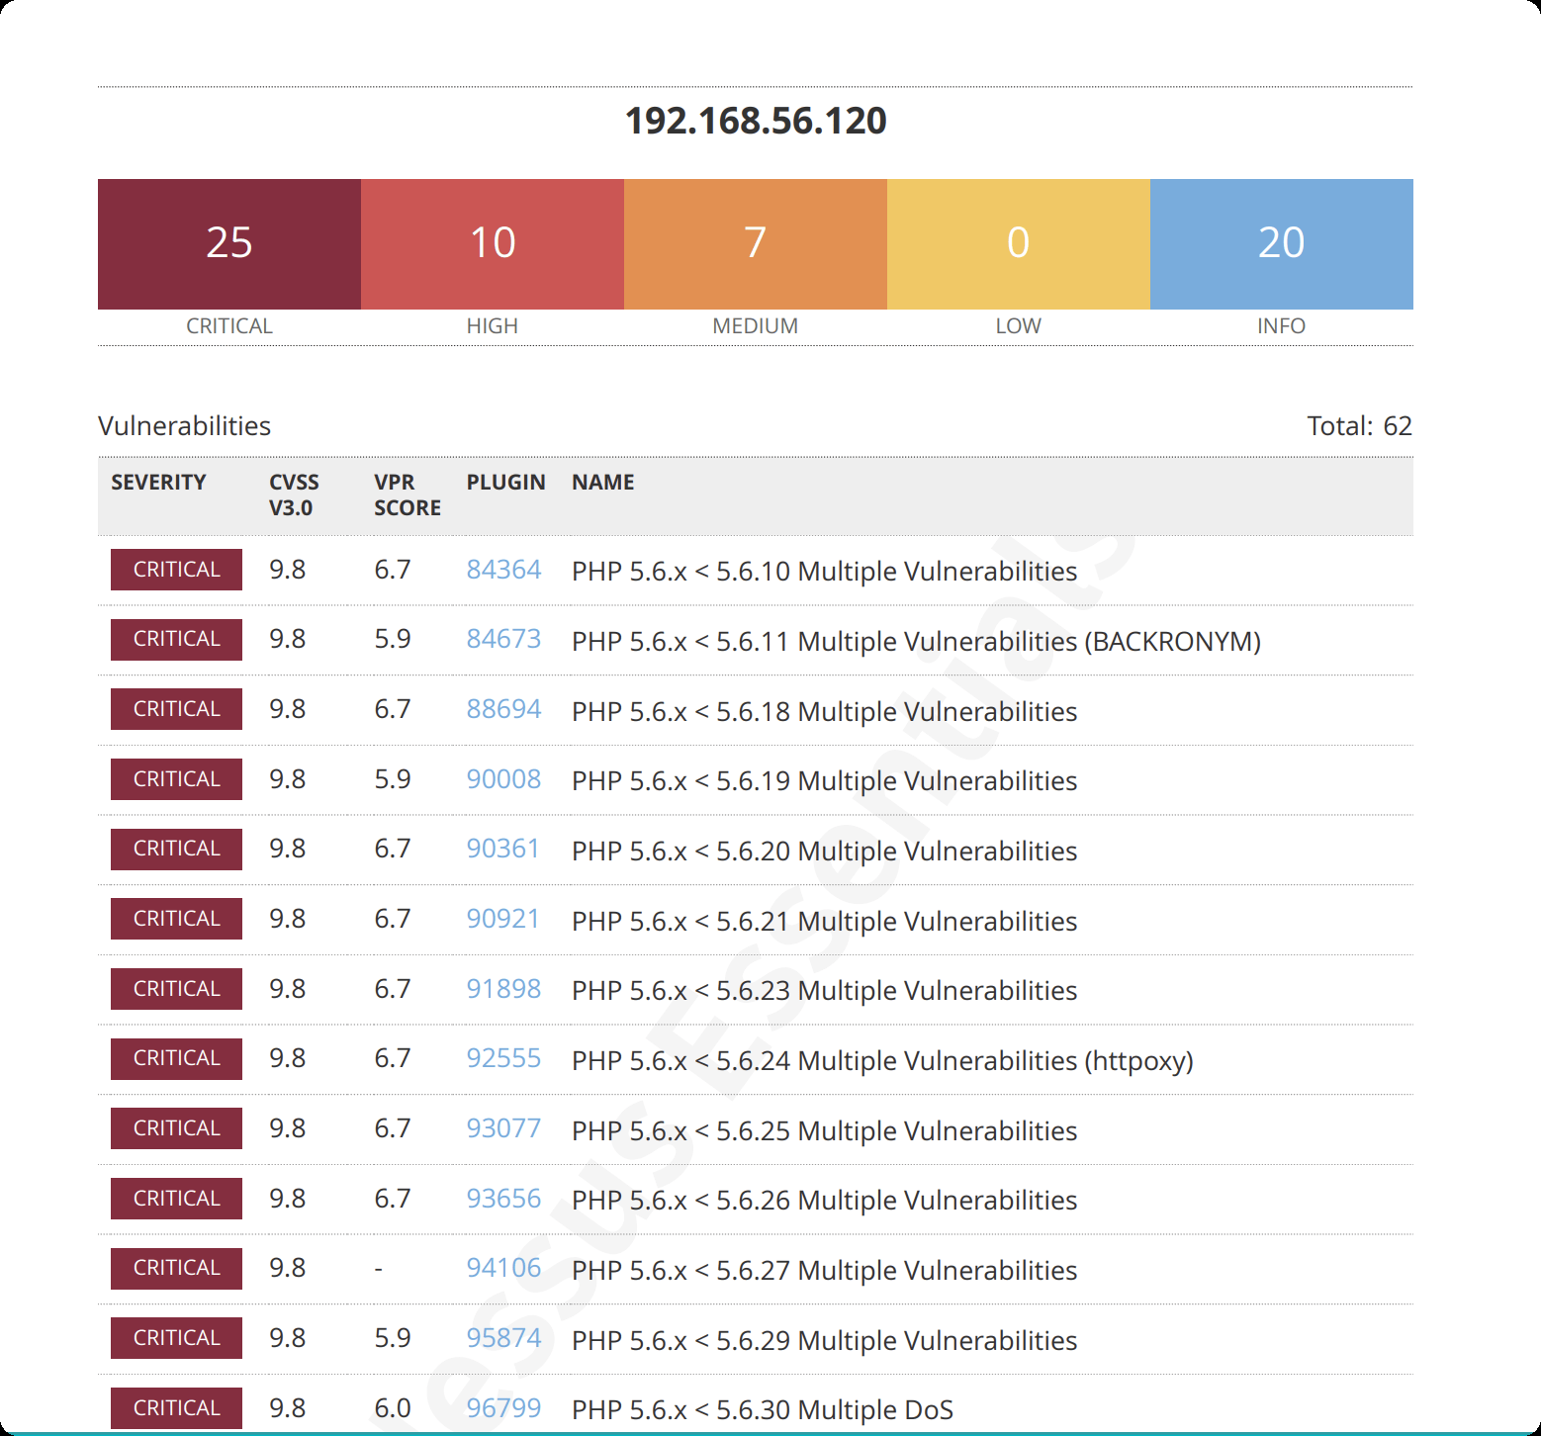
Task: Open plugin 92555 for httpoxy vulnerability
Action: click(x=503, y=1058)
